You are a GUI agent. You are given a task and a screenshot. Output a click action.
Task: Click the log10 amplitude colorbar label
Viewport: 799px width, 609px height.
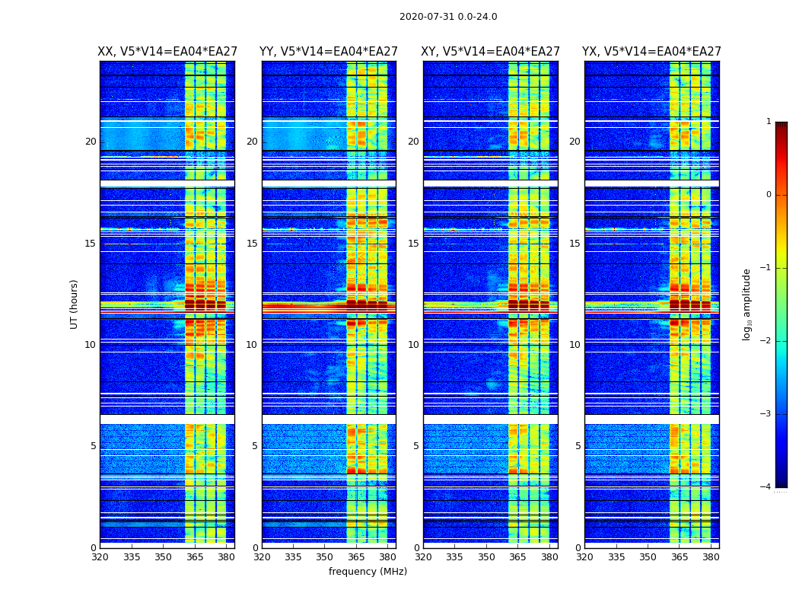[746, 304]
